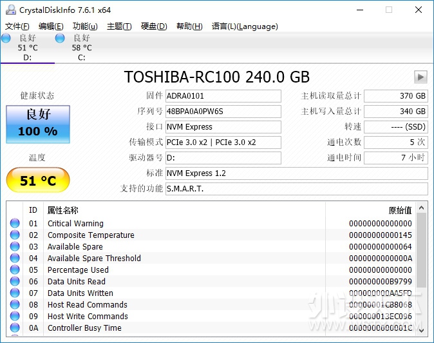Viewport: 434px width, 343px height.
Task: Select the Composite Temperature attribute name
Action: (91, 235)
